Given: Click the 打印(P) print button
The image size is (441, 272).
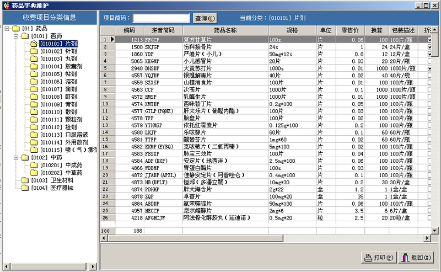Looking at the screenshot, I should 379,257.
